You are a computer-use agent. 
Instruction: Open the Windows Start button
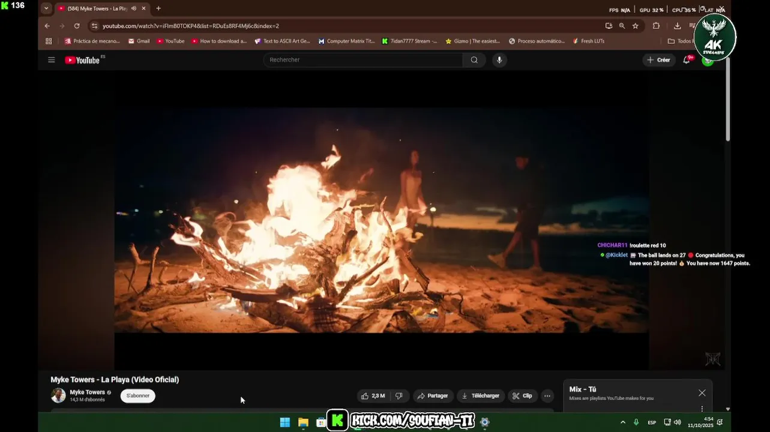[x=285, y=422]
